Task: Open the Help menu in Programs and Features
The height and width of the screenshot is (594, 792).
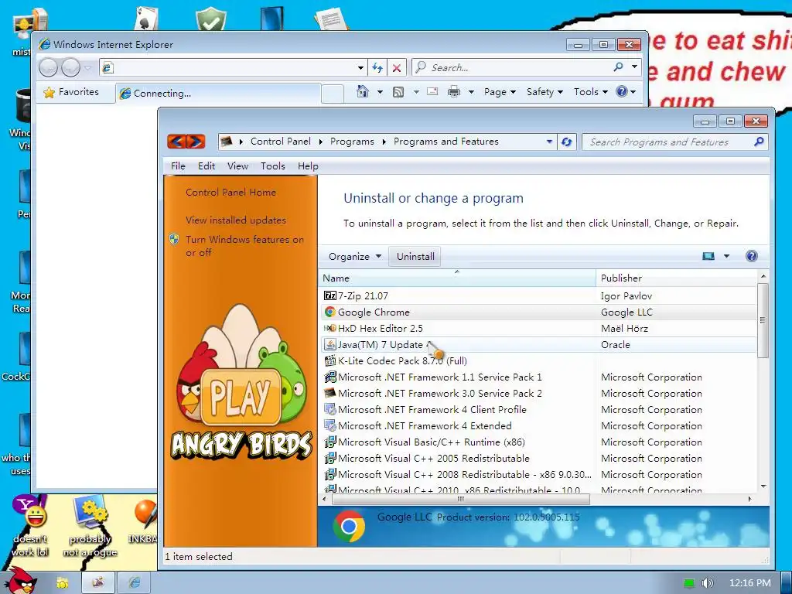Action: [x=308, y=166]
